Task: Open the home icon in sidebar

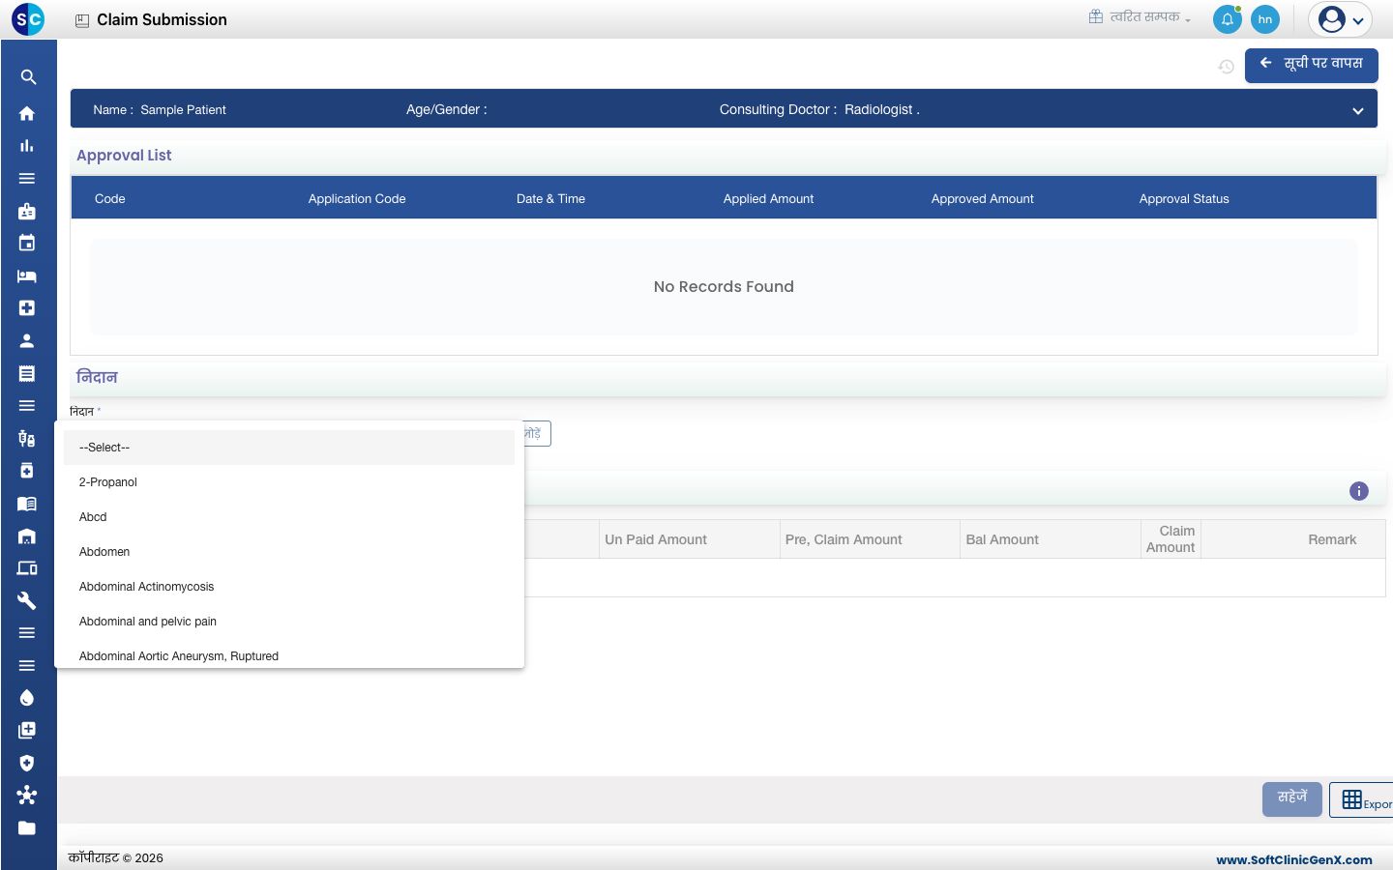Action: coord(27,113)
